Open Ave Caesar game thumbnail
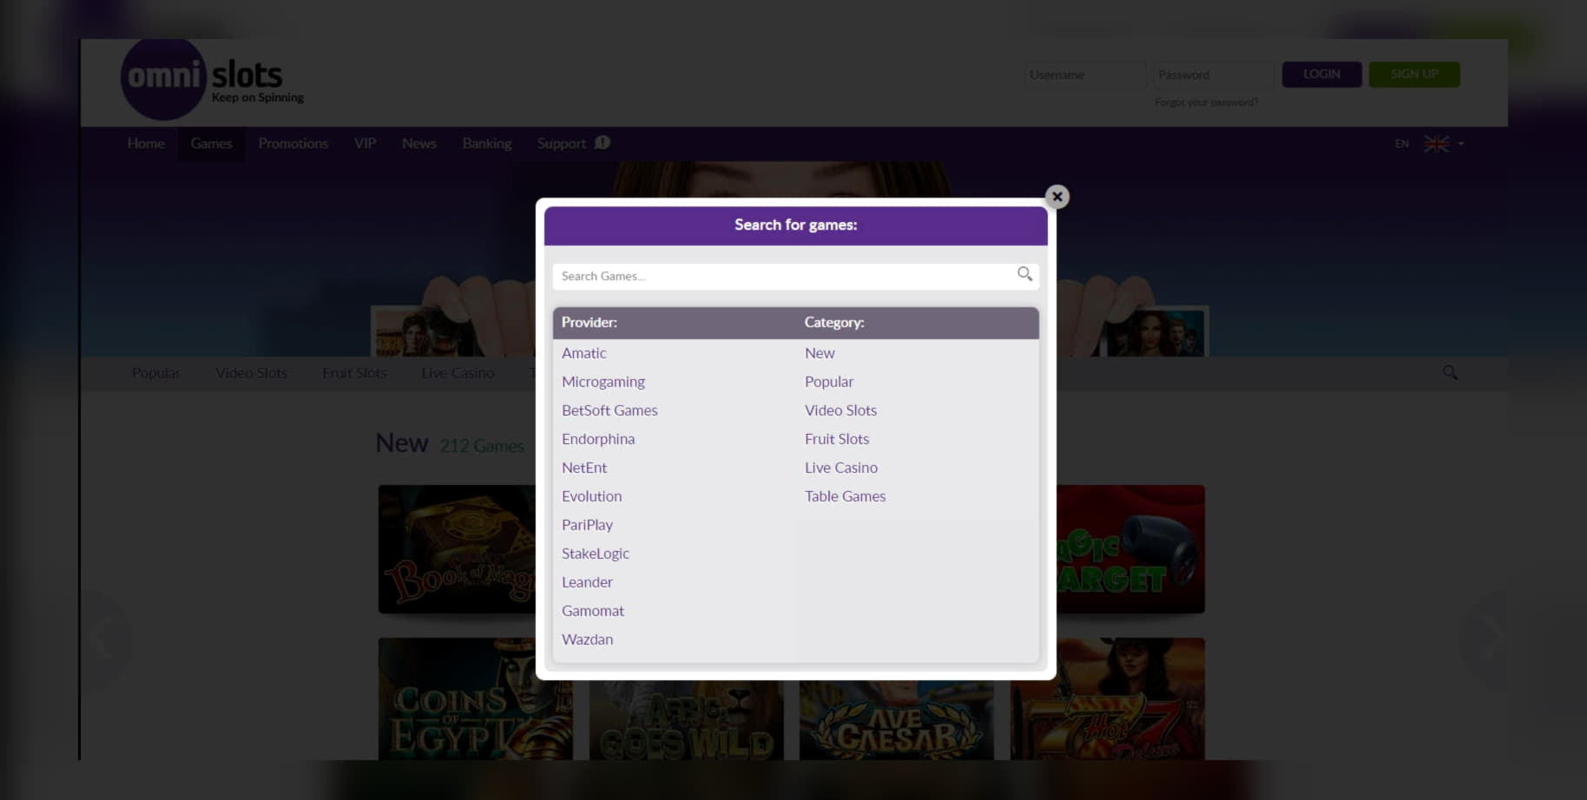The width and height of the screenshot is (1587, 800). pyautogui.click(x=897, y=720)
